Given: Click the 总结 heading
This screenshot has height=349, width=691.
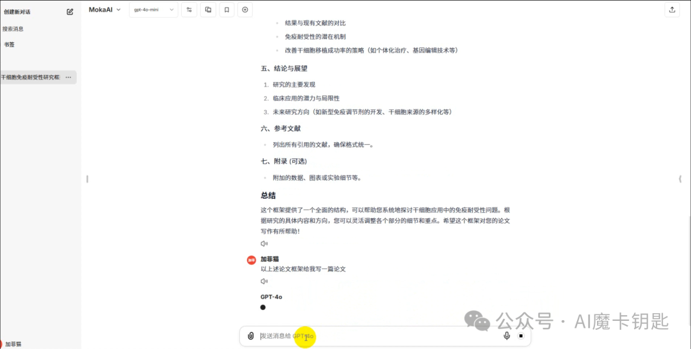Looking at the screenshot, I should [268, 195].
